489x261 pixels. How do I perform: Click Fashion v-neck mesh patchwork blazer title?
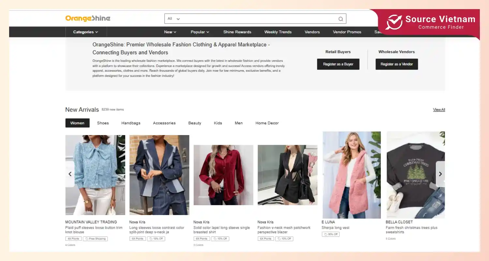pos(284,230)
